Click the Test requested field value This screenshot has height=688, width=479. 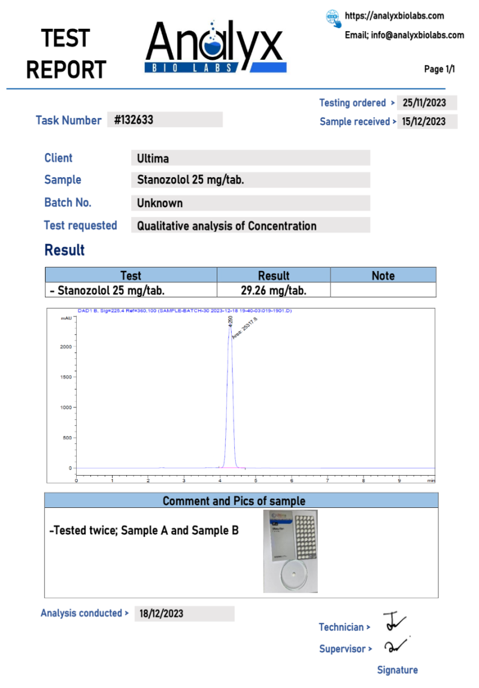[250, 226]
